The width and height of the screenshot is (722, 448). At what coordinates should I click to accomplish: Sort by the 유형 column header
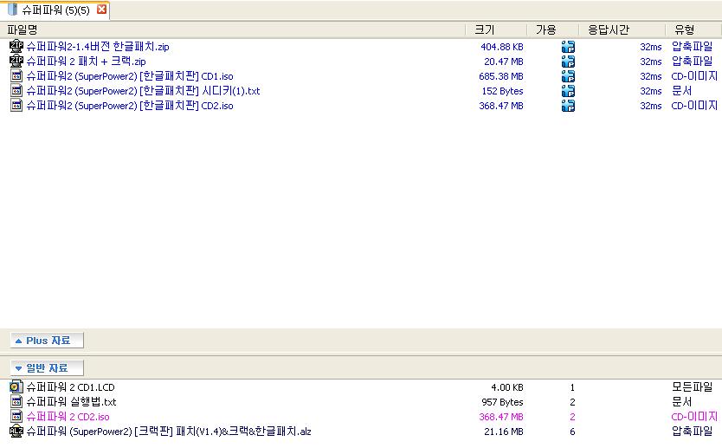(693, 30)
